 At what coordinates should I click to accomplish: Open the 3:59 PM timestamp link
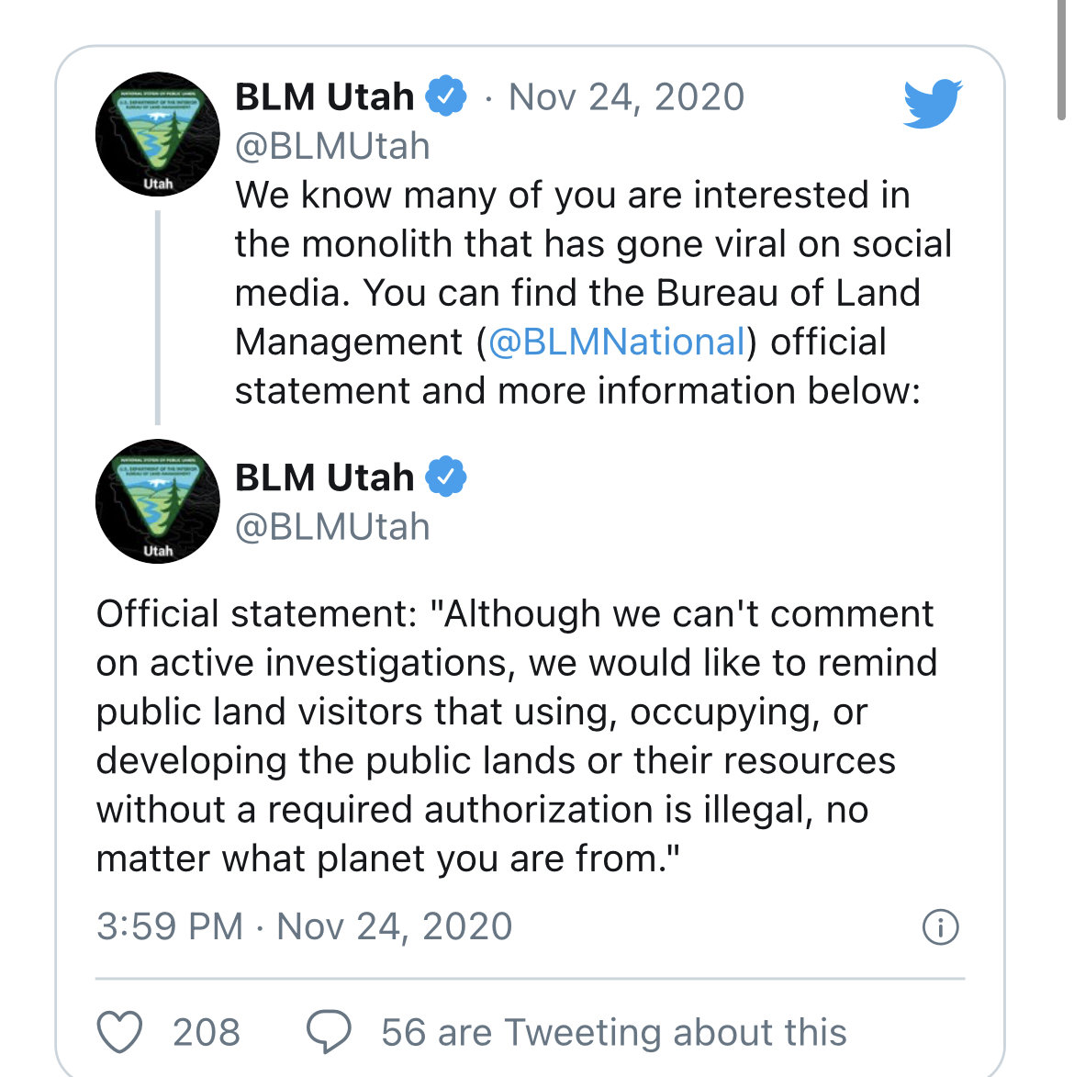pos(304,926)
